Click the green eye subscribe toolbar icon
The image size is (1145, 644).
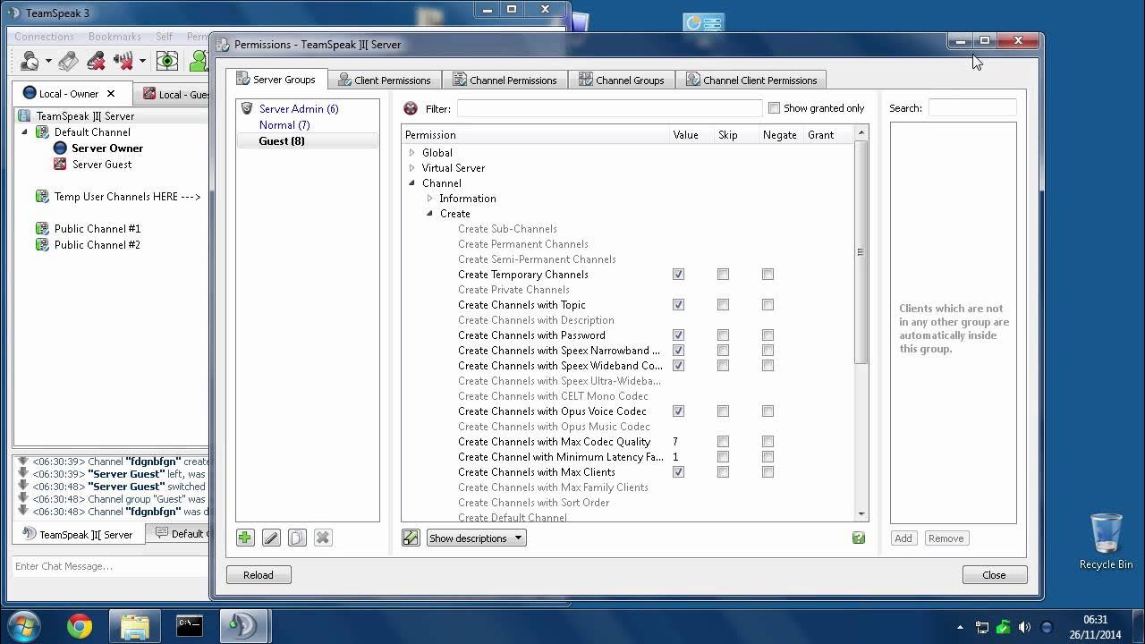167,61
